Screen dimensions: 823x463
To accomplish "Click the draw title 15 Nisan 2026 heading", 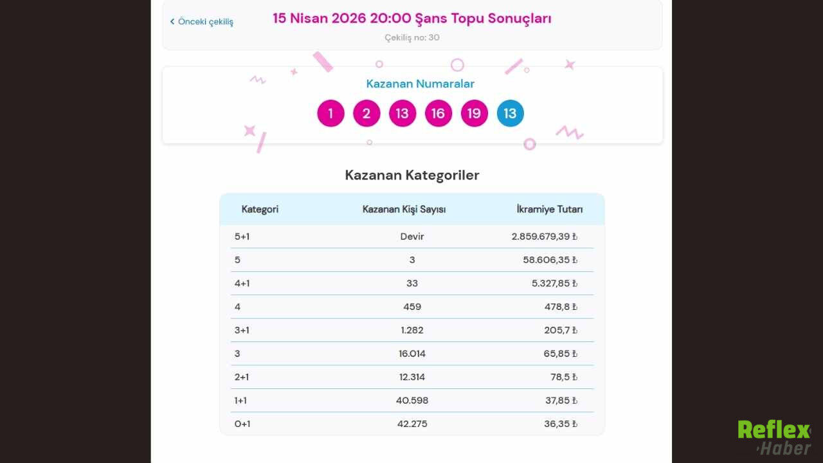I will click(x=411, y=18).
